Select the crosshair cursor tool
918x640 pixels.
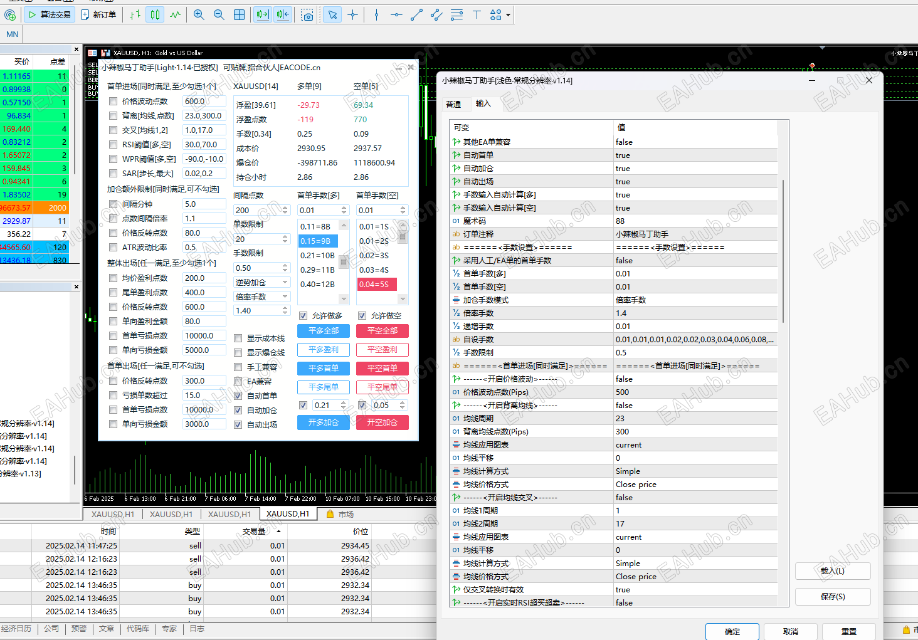pos(353,14)
